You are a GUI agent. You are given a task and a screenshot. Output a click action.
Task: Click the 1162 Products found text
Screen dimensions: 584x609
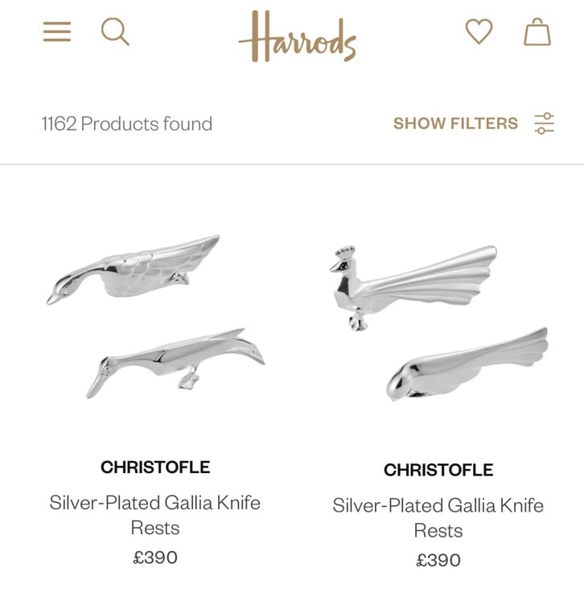(127, 124)
